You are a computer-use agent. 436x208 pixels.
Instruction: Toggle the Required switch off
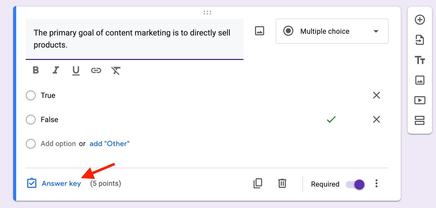[x=355, y=184]
